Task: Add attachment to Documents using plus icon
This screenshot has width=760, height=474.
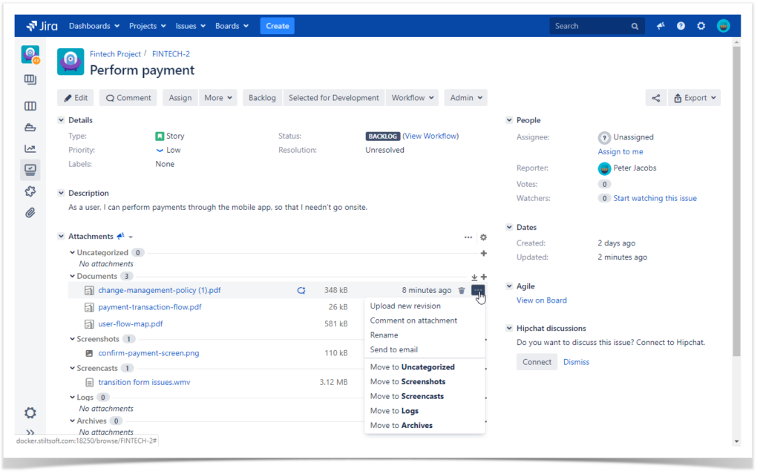Action: pyautogui.click(x=483, y=277)
